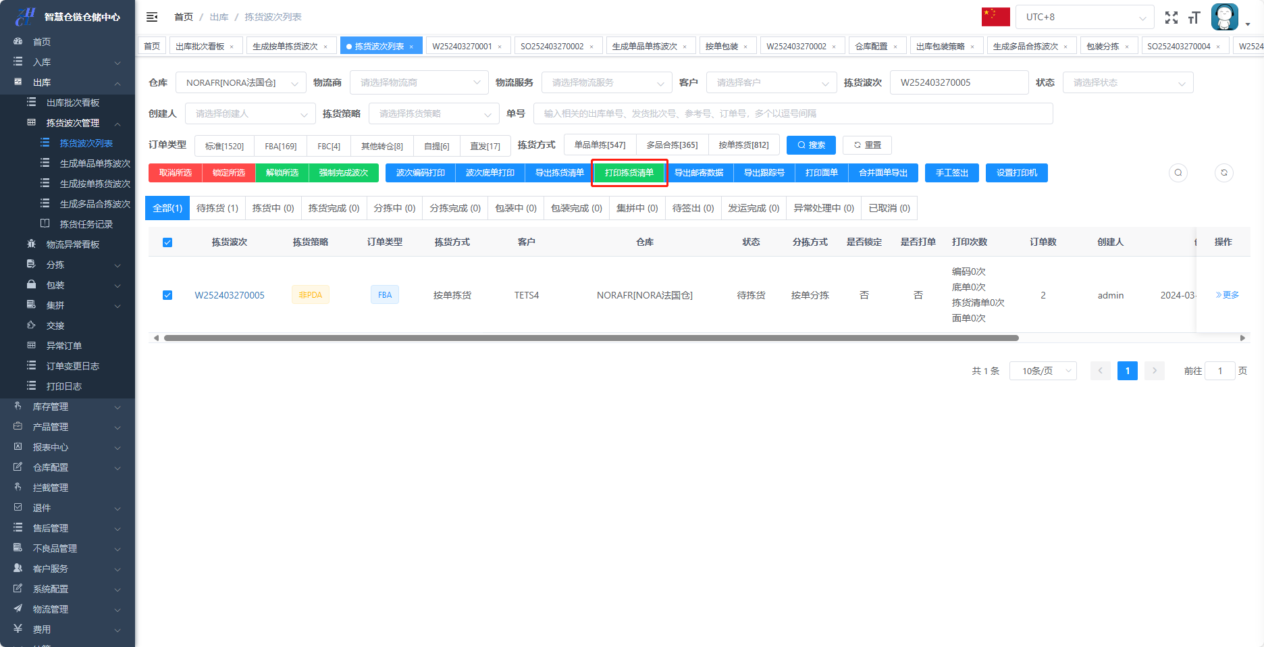This screenshot has height=647, width=1264.
Task: Click the sidebar collapse hamburger icon
Action: pos(152,17)
